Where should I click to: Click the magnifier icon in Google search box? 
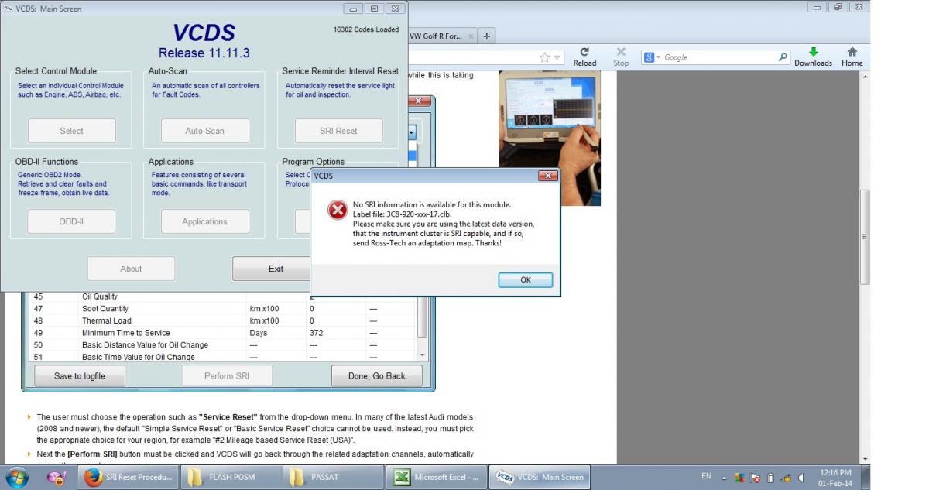pyautogui.click(x=783, y=57)
